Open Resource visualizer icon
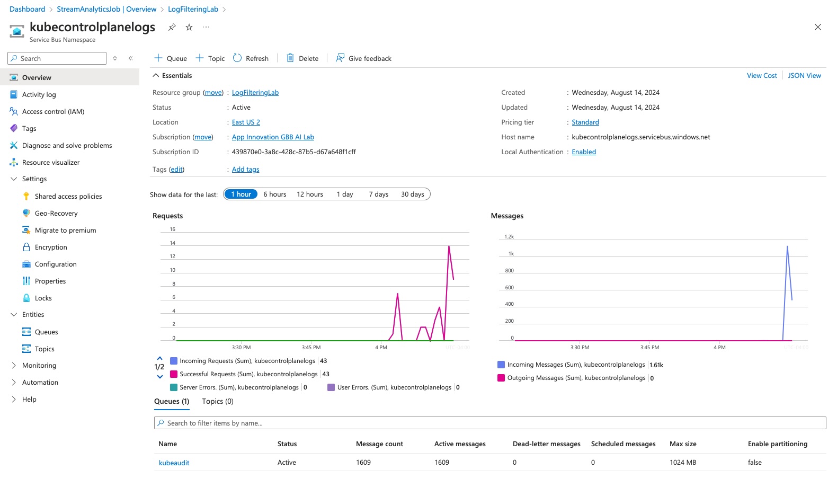The image size is (837, 487). [x=14, y=162]
